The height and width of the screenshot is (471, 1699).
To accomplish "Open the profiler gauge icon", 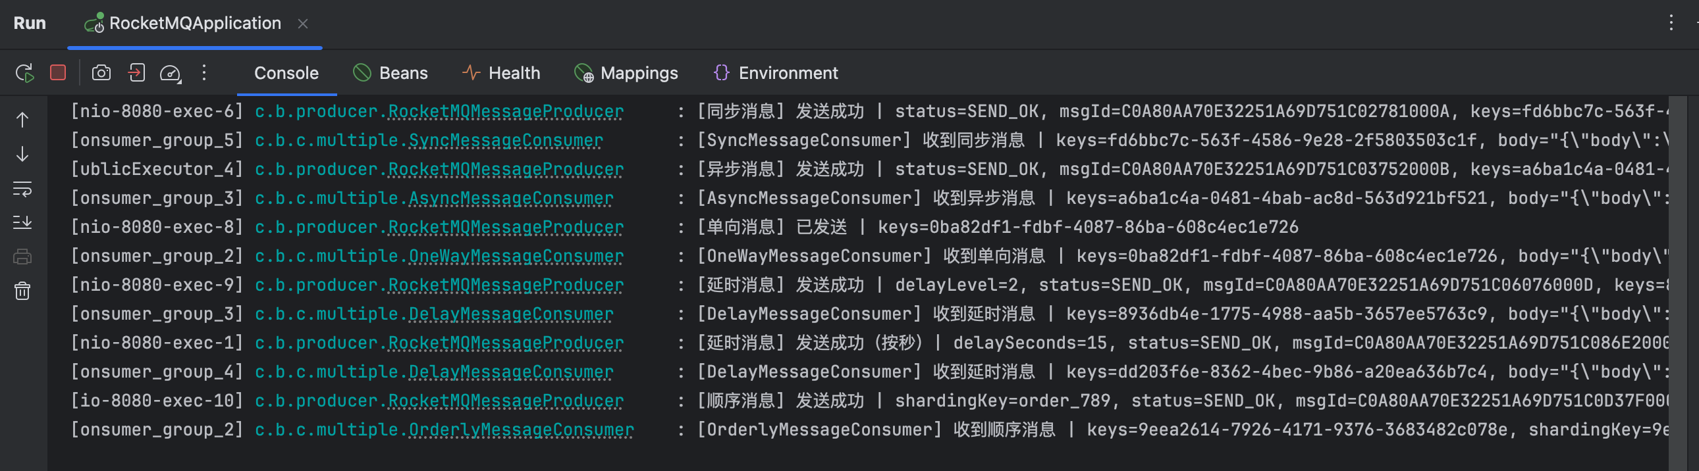I will 170,72.
